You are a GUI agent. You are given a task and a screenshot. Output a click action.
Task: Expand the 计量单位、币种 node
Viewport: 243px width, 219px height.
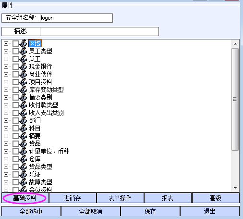click(6, 151)
